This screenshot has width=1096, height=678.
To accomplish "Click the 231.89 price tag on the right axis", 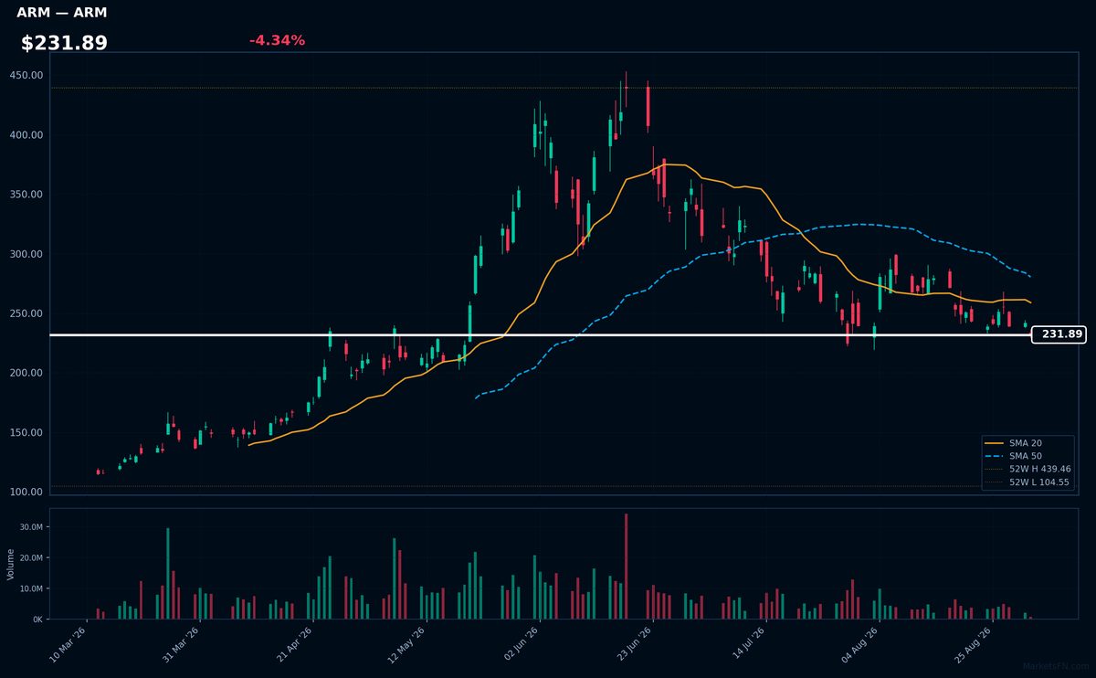I will (1059, 334).
